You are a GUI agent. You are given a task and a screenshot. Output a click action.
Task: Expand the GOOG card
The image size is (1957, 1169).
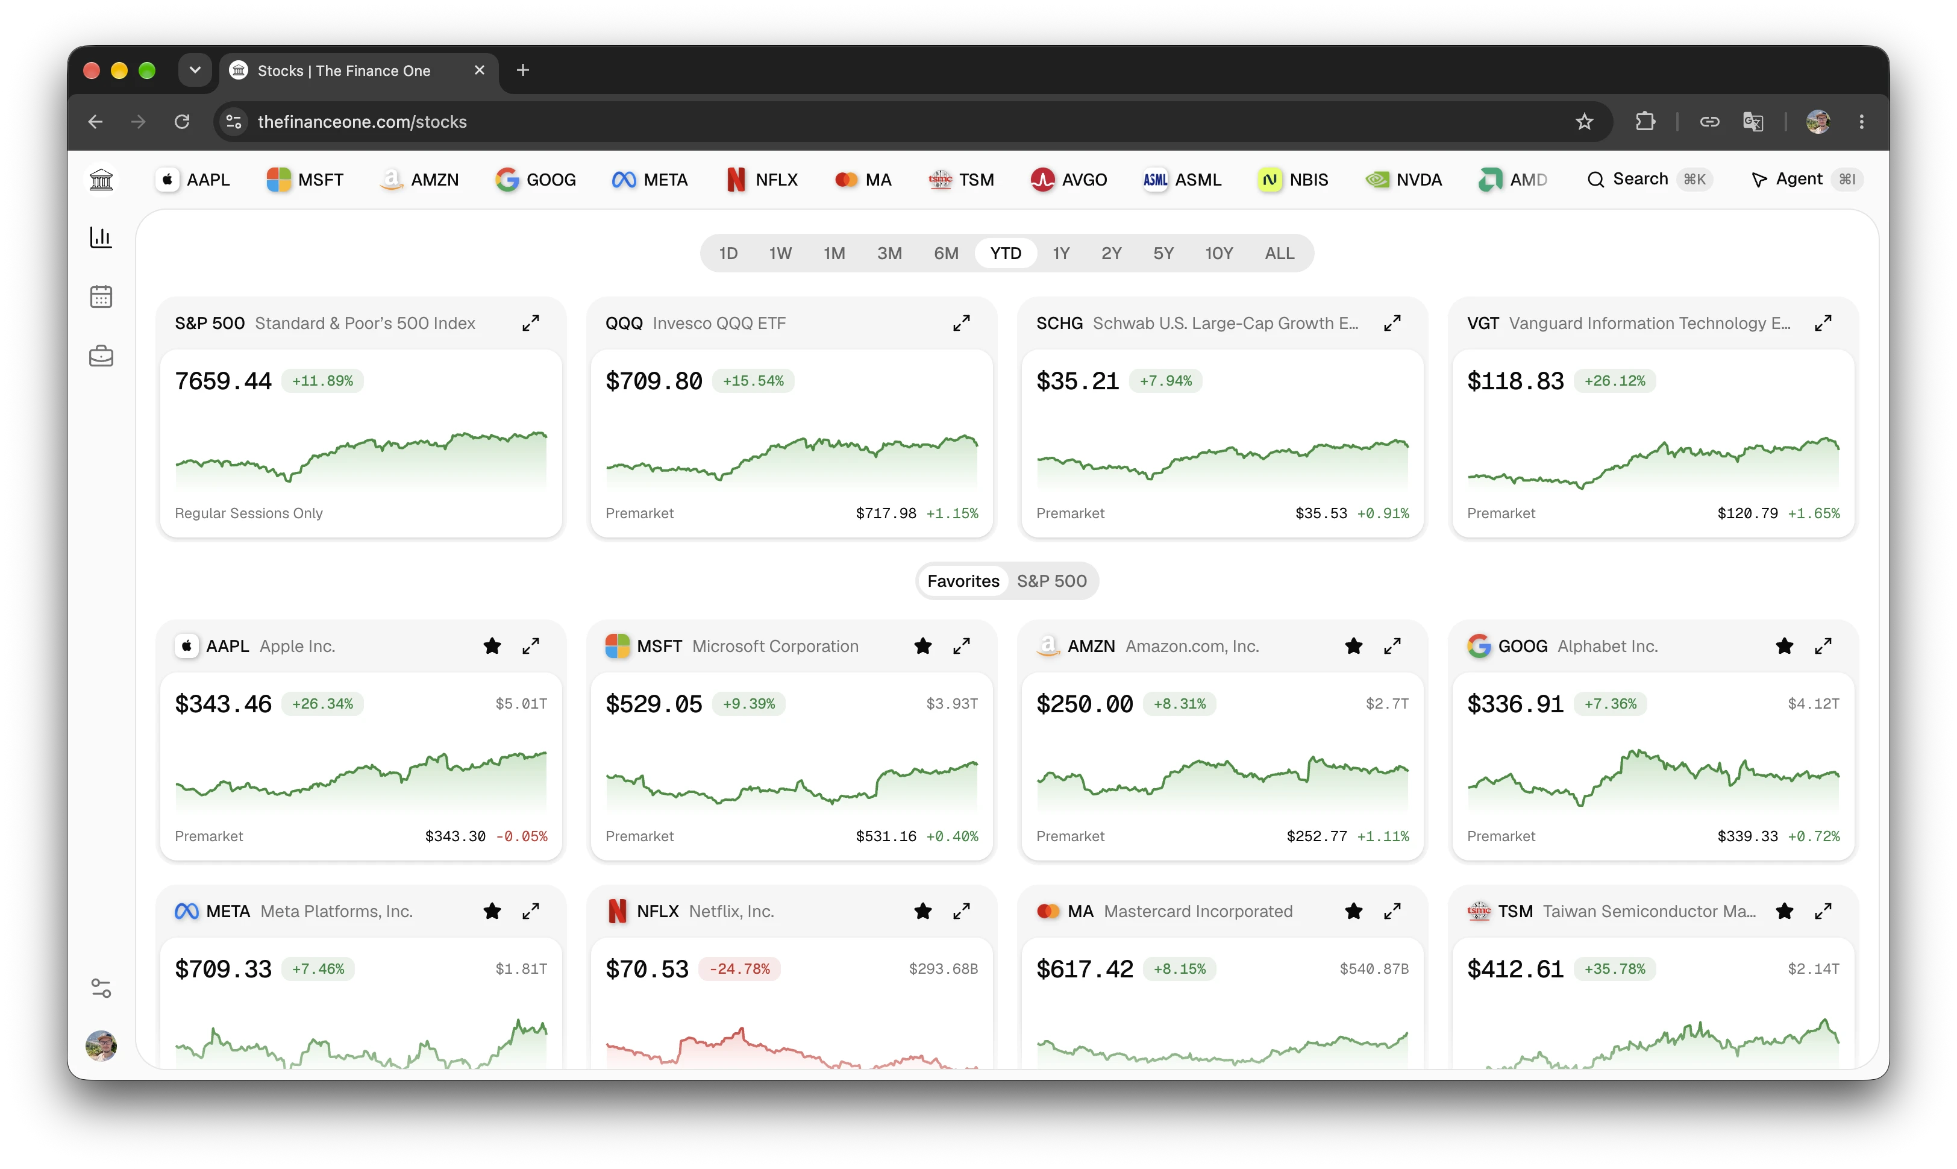[x=1823, y=646]
